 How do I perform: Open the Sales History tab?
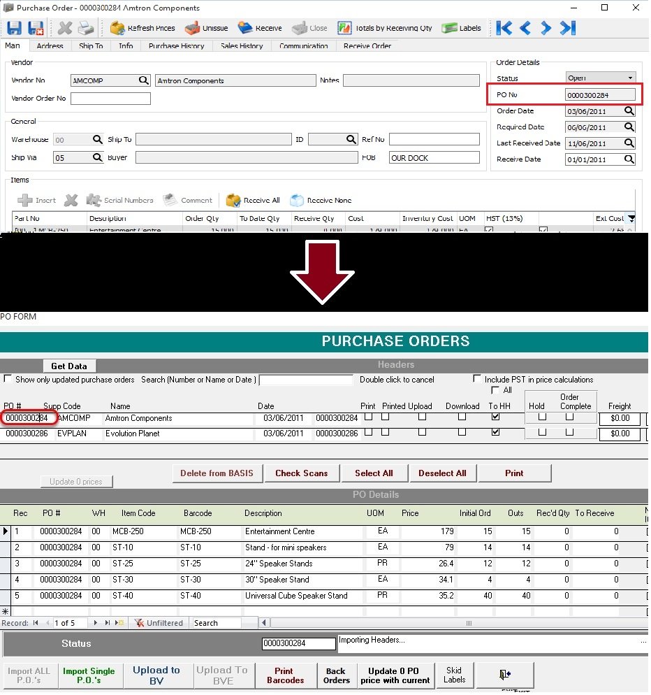tap(242, 46)
